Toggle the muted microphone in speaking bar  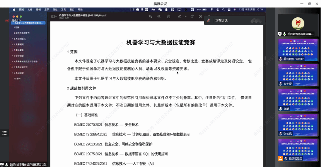[x=209, y=20]
